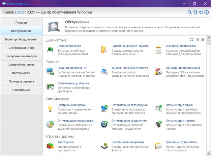Go to Настройка параметров section
Image resolution: width=211 pixels, height=156 pixels.
click(21, 56)
